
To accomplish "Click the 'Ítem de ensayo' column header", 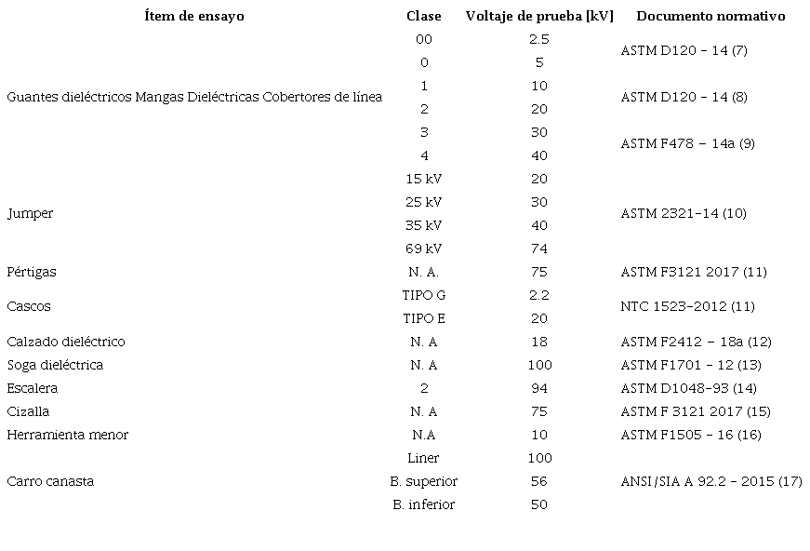I will (x=194, y=16).
